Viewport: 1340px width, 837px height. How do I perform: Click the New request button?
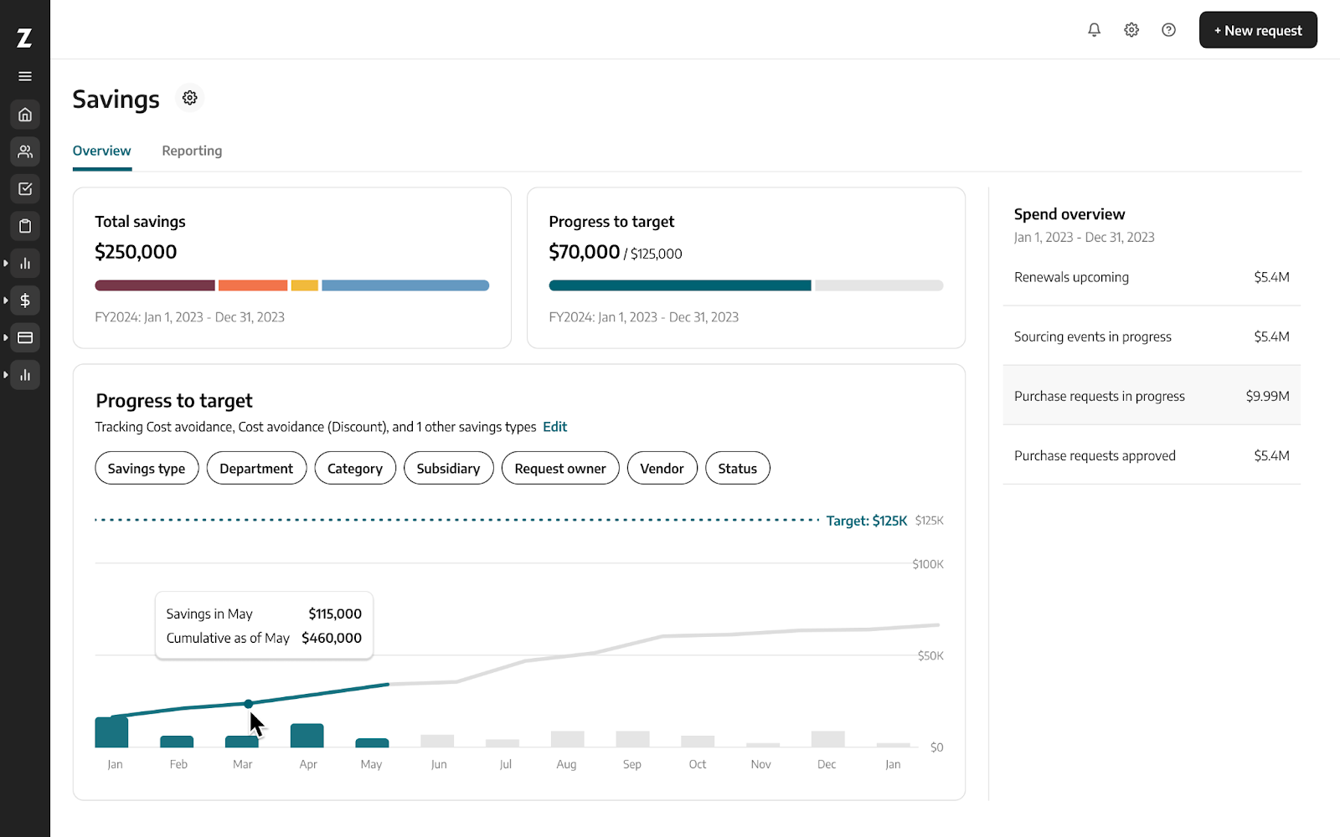click(x=1258, y=29)
